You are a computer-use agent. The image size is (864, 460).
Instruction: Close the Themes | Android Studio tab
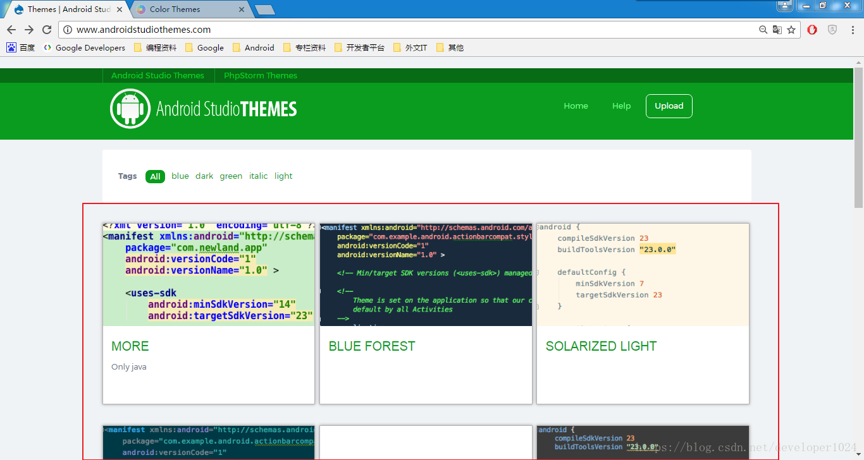click(x=120, y=9)
